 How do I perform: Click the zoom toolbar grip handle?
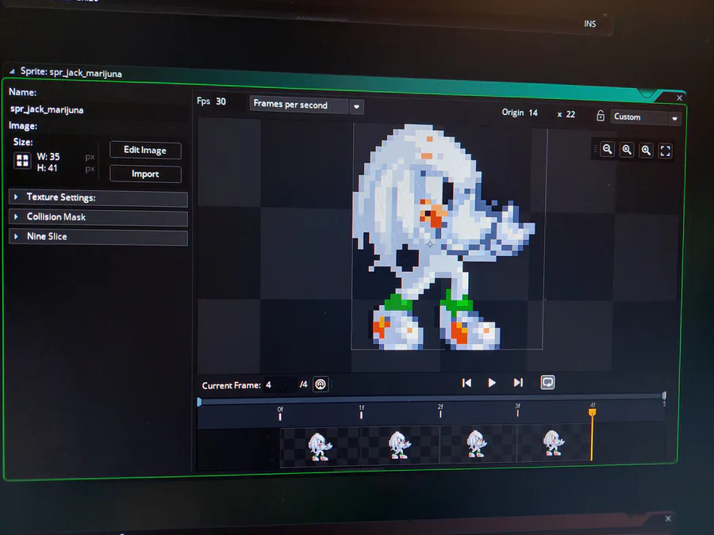[x=595, y=149]
